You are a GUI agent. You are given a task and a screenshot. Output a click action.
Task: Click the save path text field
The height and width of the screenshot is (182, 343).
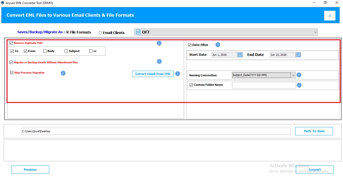coord(156,131)
